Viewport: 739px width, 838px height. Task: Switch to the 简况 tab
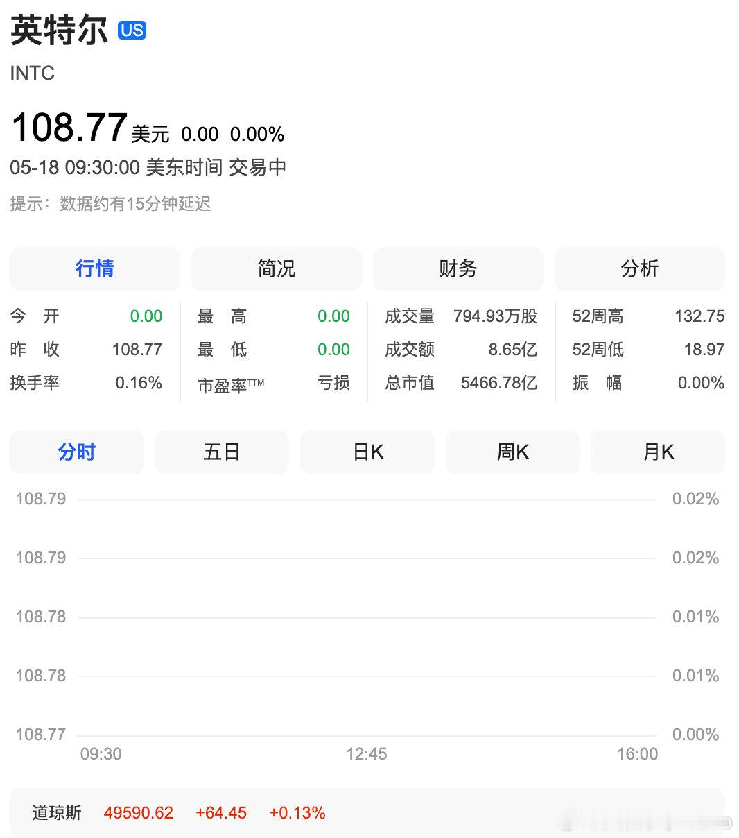pos(277,268)
